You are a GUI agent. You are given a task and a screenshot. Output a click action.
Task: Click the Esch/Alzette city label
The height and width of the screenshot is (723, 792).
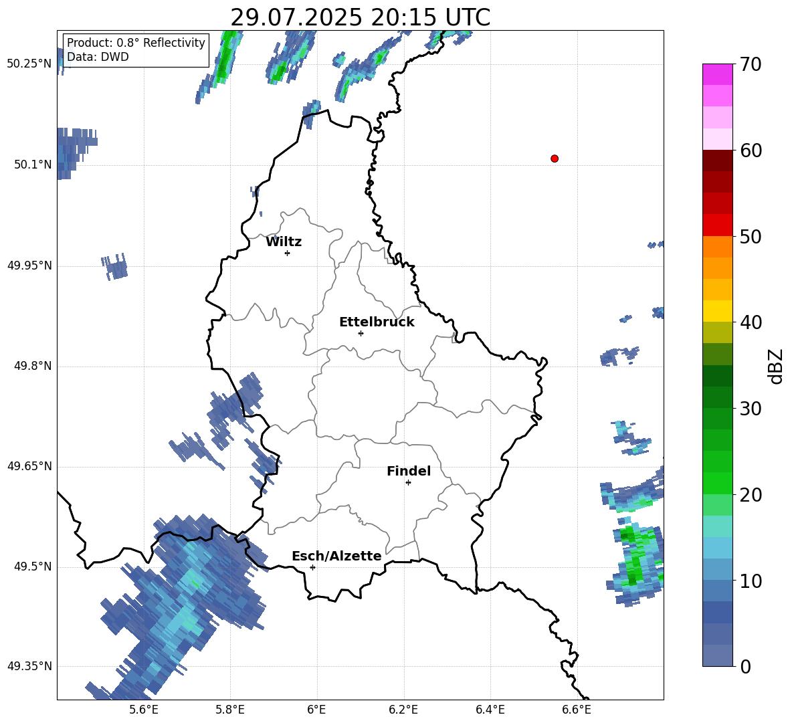pos(336,556)
